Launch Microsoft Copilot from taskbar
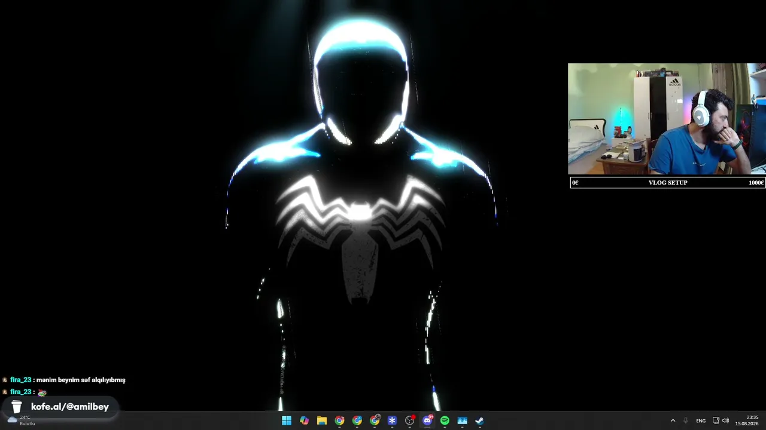This screenshot has width=766, height=430. (304, 420)
